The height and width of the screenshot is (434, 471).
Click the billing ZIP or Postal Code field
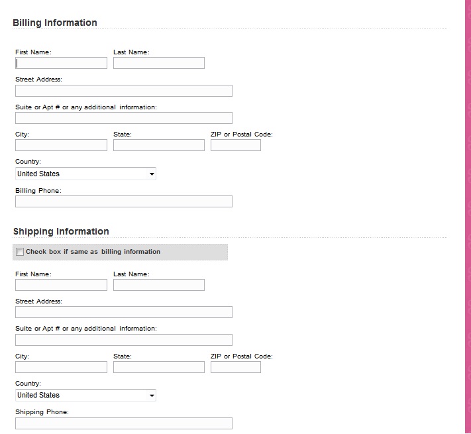[236, 145]
